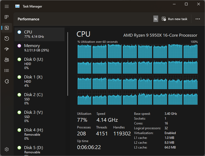205x156 pixels.
Task: Select Memory in the resource list
Action: [x=39, y=48]
